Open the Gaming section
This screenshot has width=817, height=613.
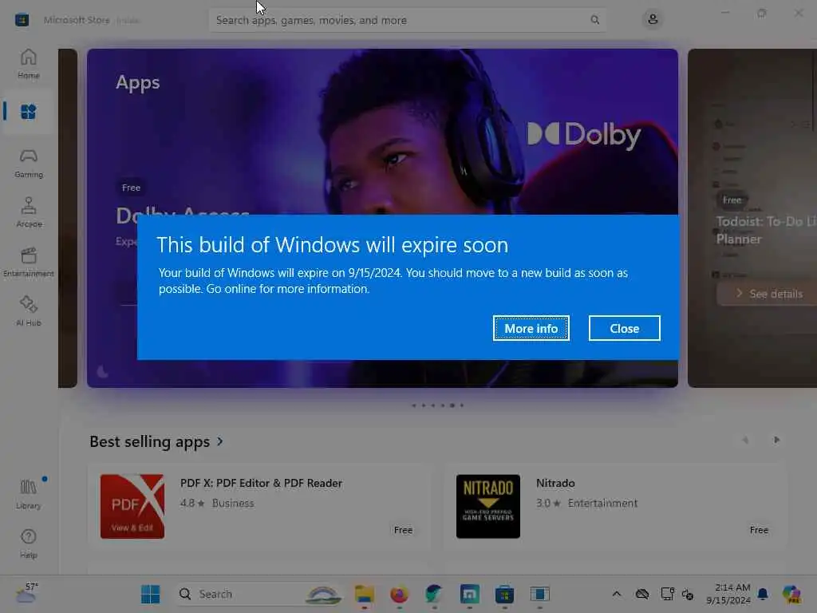click(29, 163)
